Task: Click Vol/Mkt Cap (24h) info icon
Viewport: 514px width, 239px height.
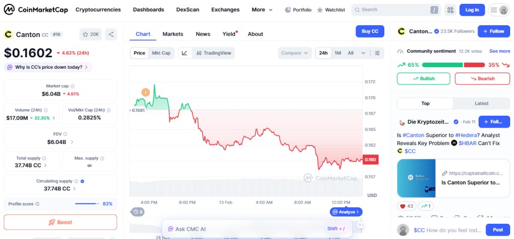Action: (108, 110)
